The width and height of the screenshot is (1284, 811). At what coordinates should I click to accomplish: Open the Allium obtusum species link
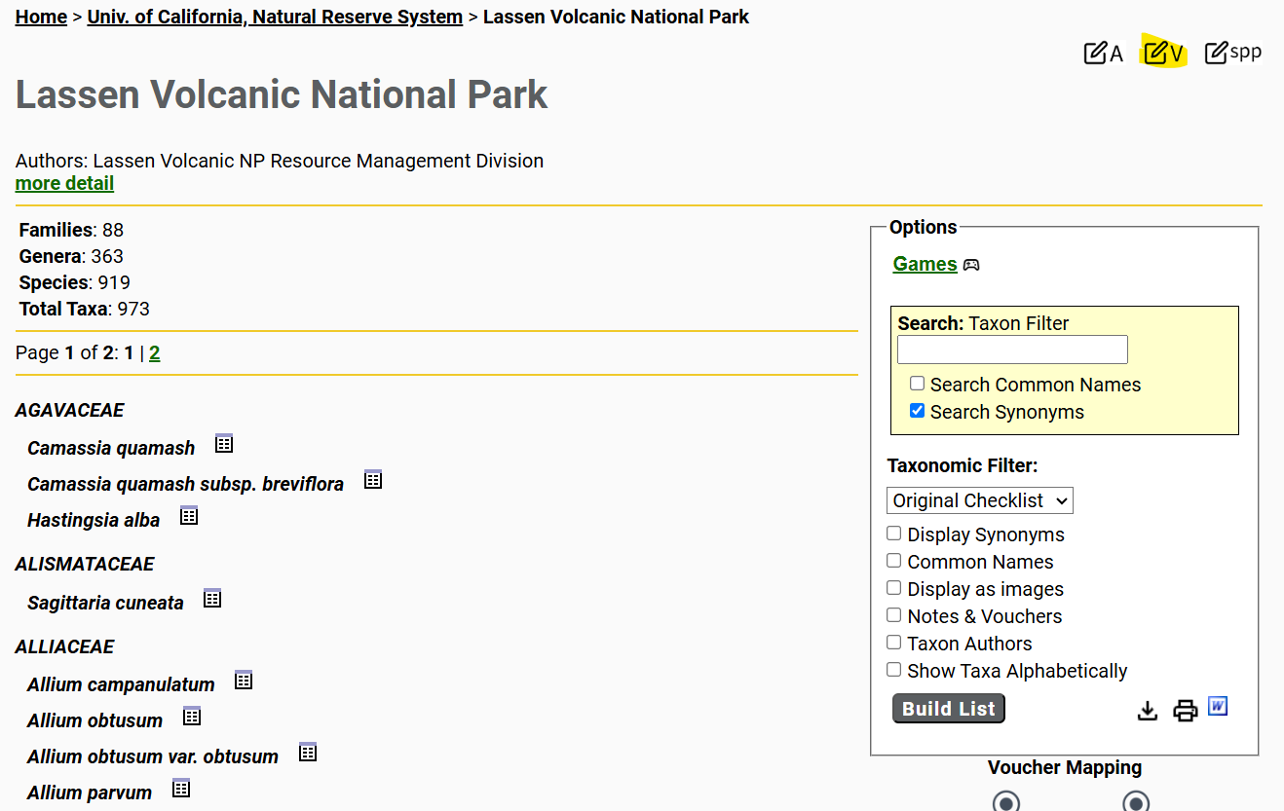(x=94, y=720)
